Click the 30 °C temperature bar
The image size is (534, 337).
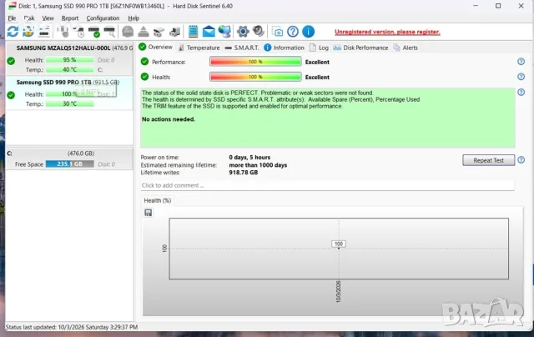click(x=69, y=103)
